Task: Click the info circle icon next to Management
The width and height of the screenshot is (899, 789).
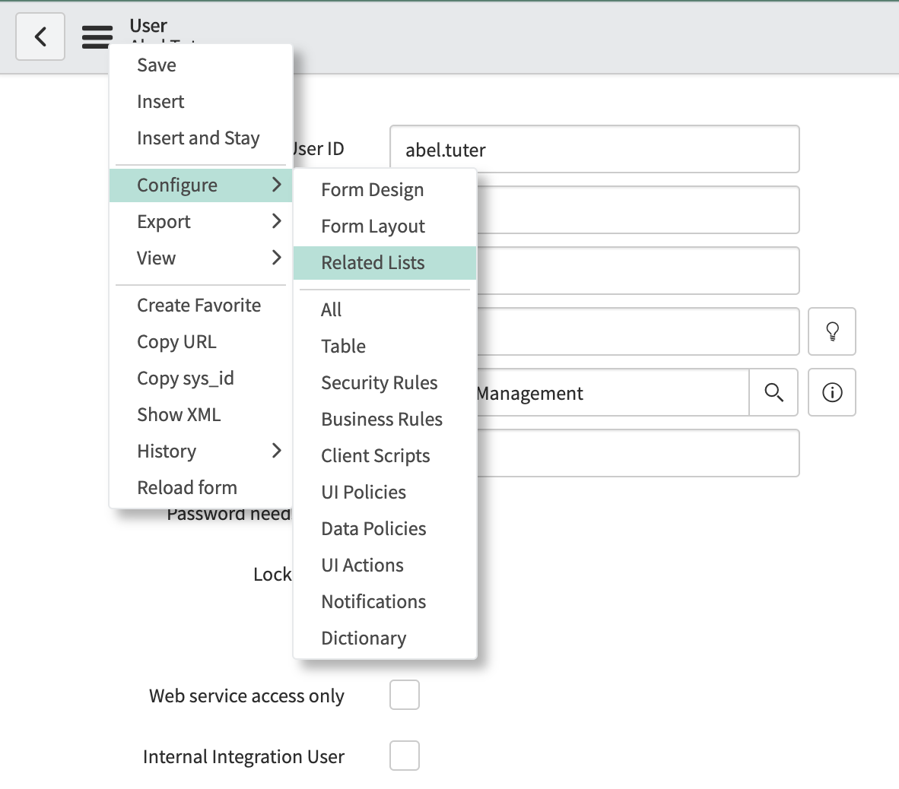Action: (x=832, y=392)
